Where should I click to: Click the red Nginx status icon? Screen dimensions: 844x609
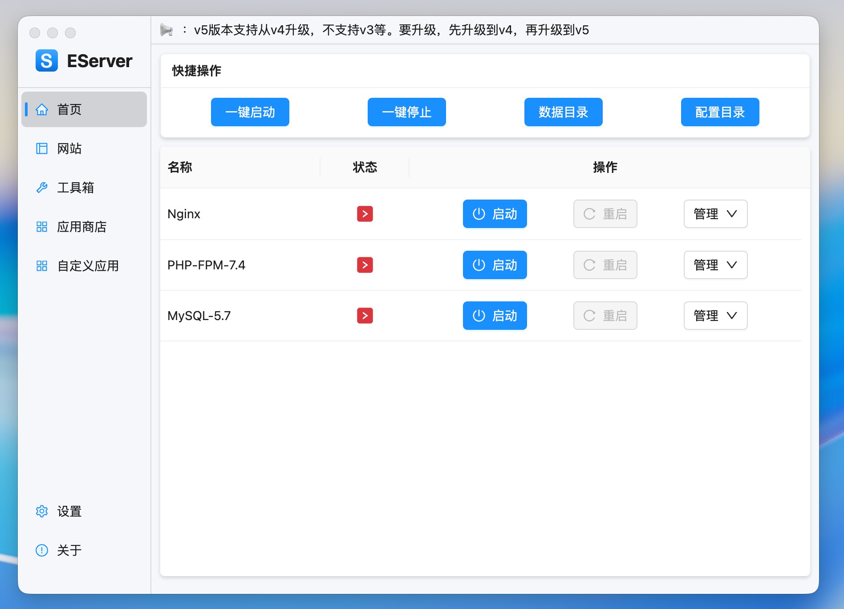pyautogui.click(x=365, y=214)
